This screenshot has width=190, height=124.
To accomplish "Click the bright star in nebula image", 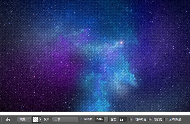I will [x=121, y=42].
